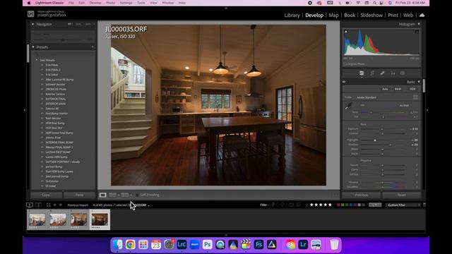Click the B&W treatment button
The width and height of the screenshot is (452, 254).
tap(398, 89)
